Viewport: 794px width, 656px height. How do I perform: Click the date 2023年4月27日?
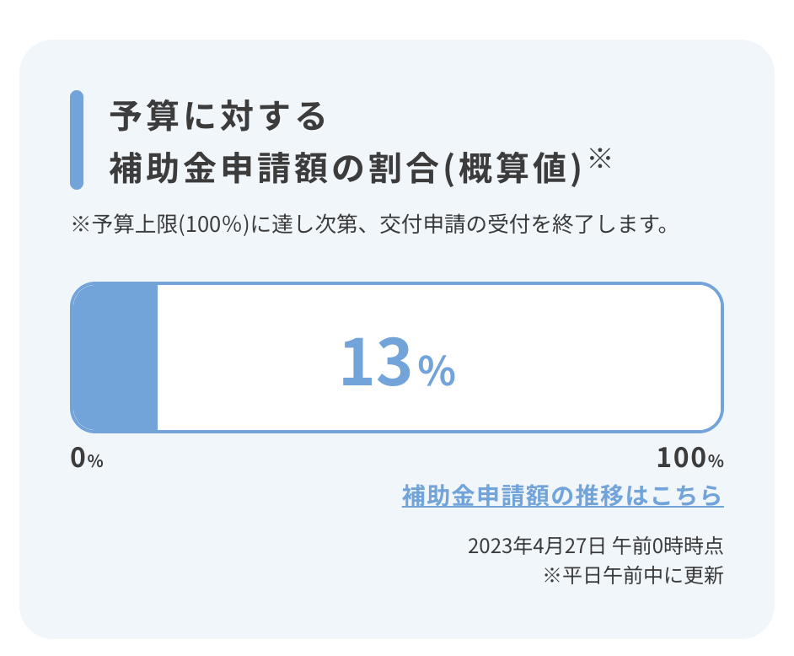point(537,546)
